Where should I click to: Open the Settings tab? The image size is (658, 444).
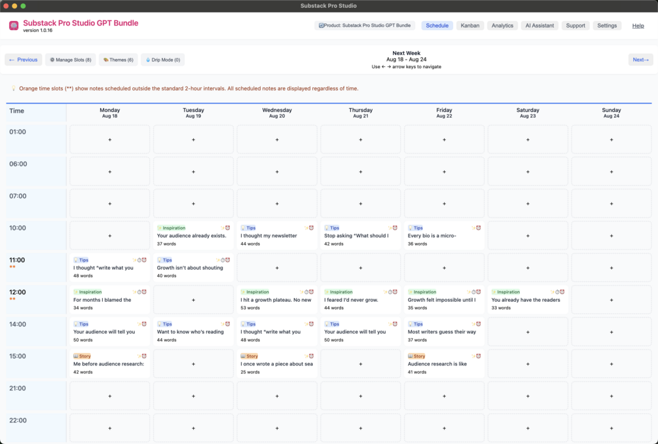pyautogui.click(x=607, y=26)
